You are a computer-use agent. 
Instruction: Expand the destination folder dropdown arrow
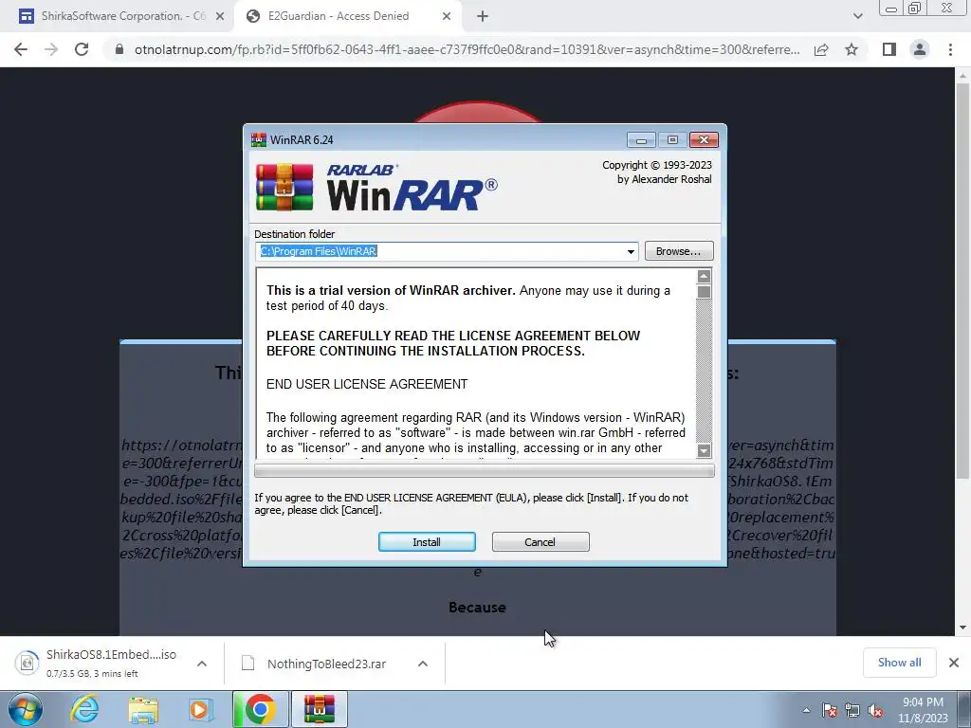631,251
